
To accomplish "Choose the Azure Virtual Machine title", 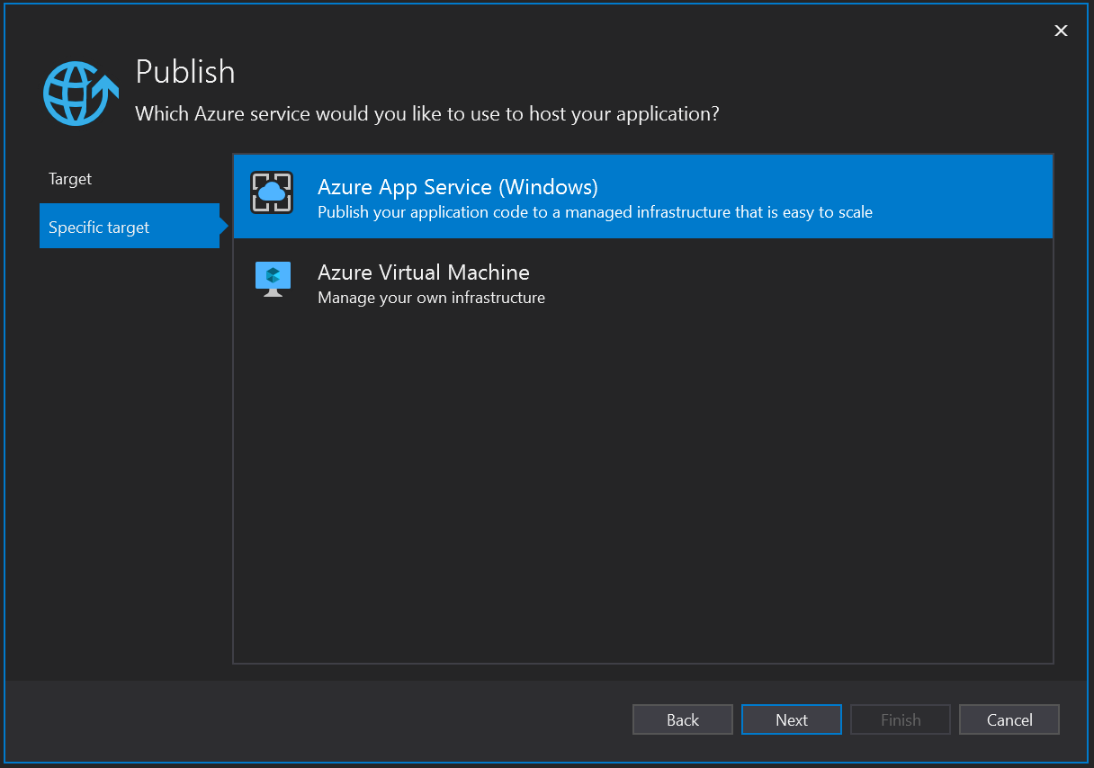I will click(423, 272).
